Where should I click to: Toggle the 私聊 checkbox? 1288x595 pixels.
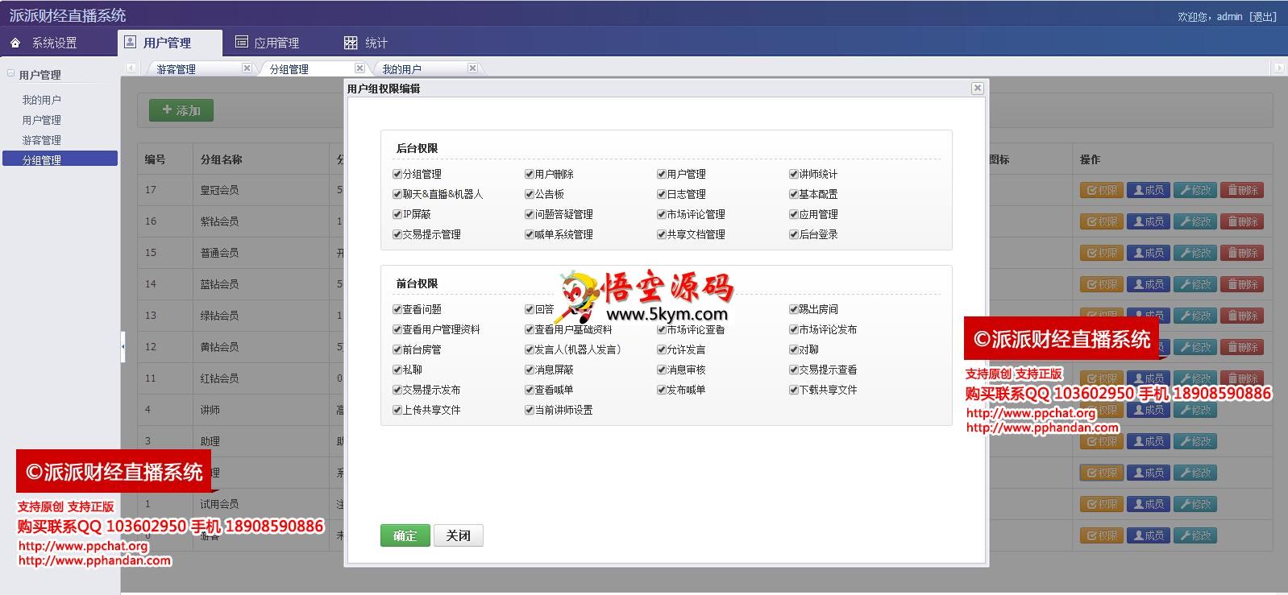click(x=397, y=370)
